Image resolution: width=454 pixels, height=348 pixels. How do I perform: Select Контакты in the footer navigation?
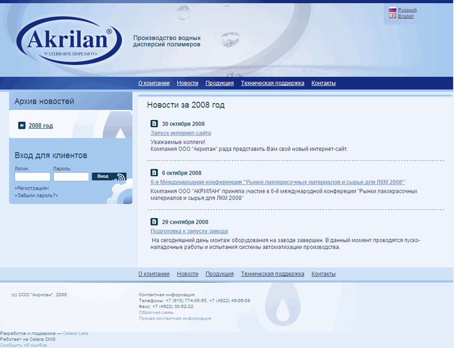pos(323,274)
